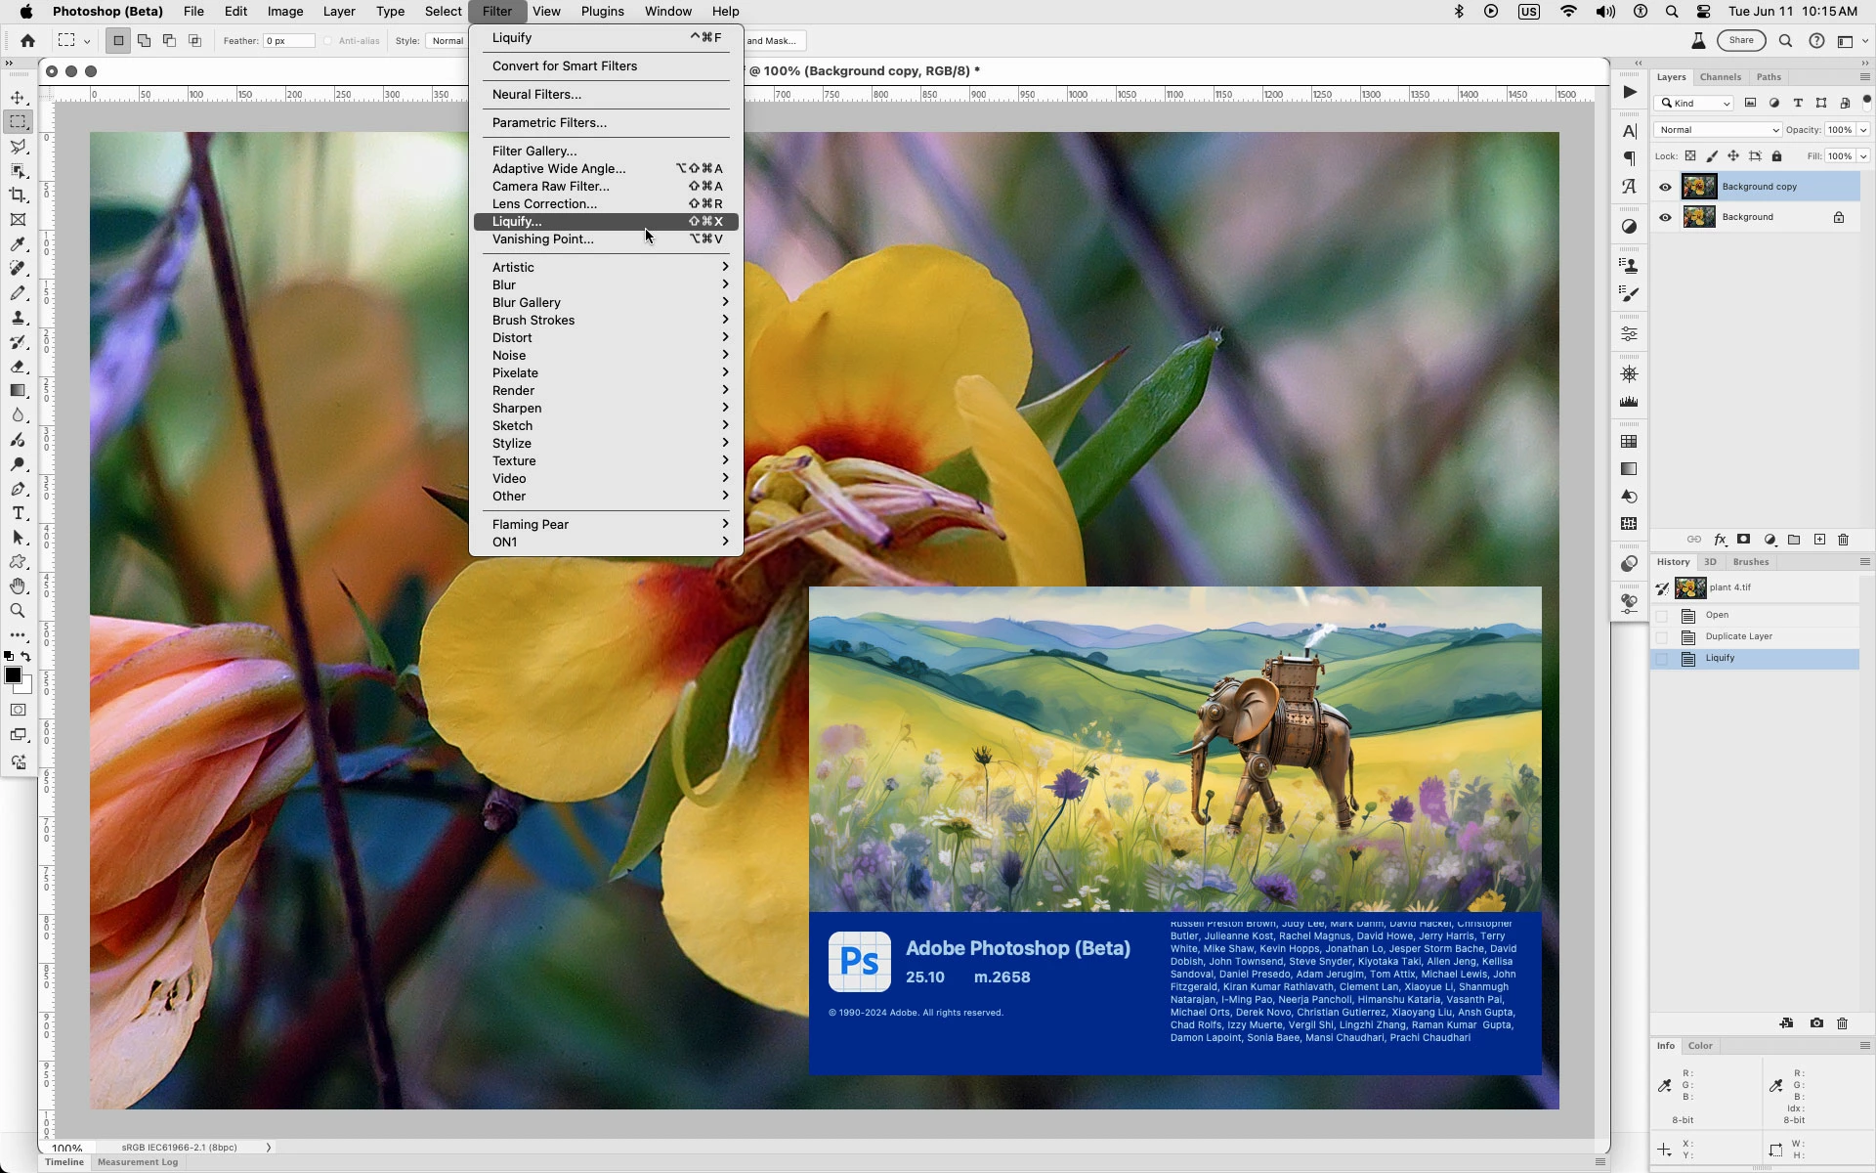Viewport: 1876px width, 1173px height.
Task: Switch to the Channels tab
Action: coord(1720,77)
